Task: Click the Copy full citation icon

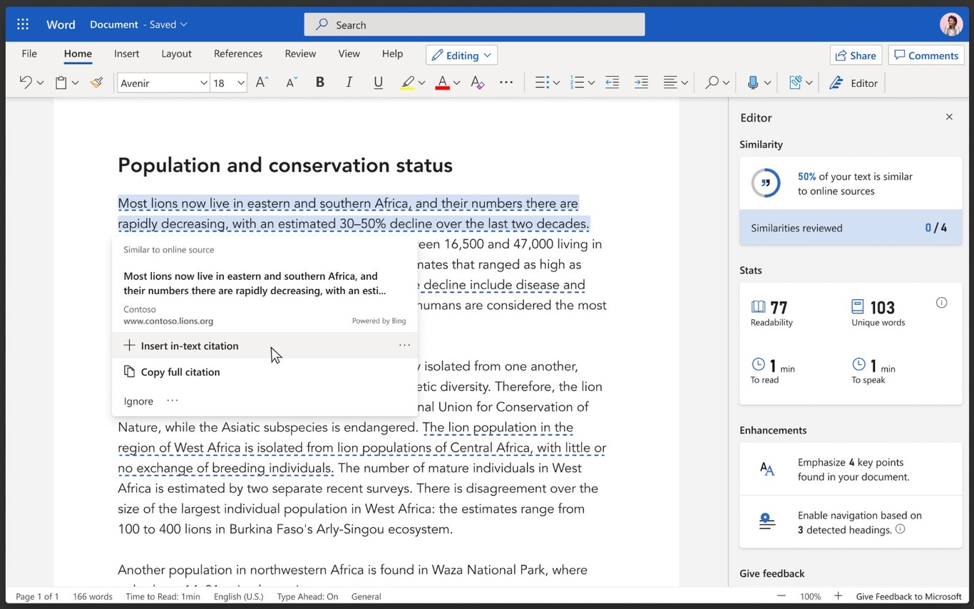Action: pyautogui.click(x=129, y=372)
